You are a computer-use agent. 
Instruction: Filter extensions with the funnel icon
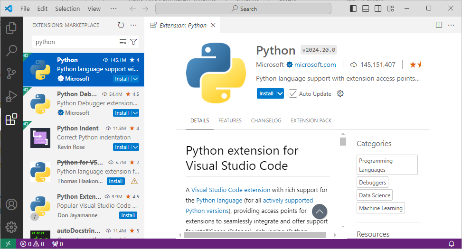(133, 42)
